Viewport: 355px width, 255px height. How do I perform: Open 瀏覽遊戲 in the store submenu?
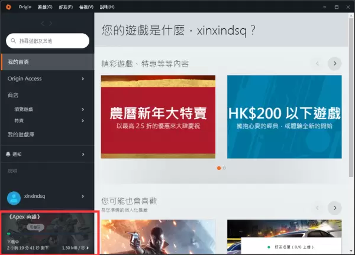(24, 109)
